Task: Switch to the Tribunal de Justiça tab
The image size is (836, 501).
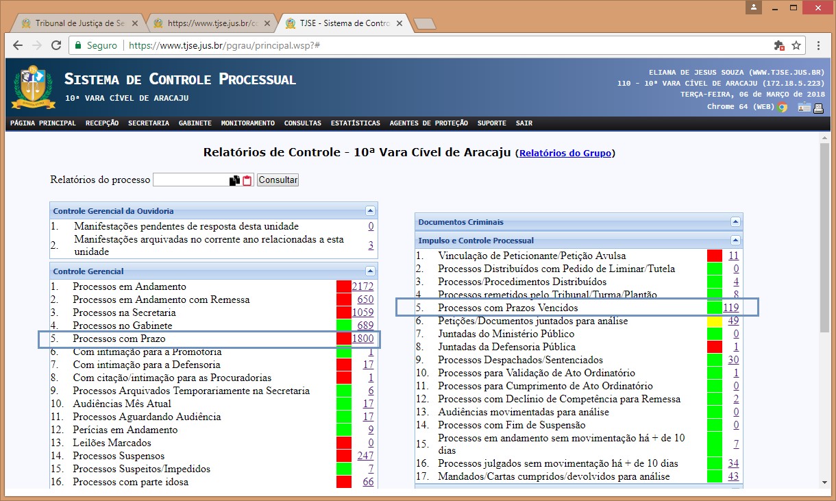Action: [75, 23]
